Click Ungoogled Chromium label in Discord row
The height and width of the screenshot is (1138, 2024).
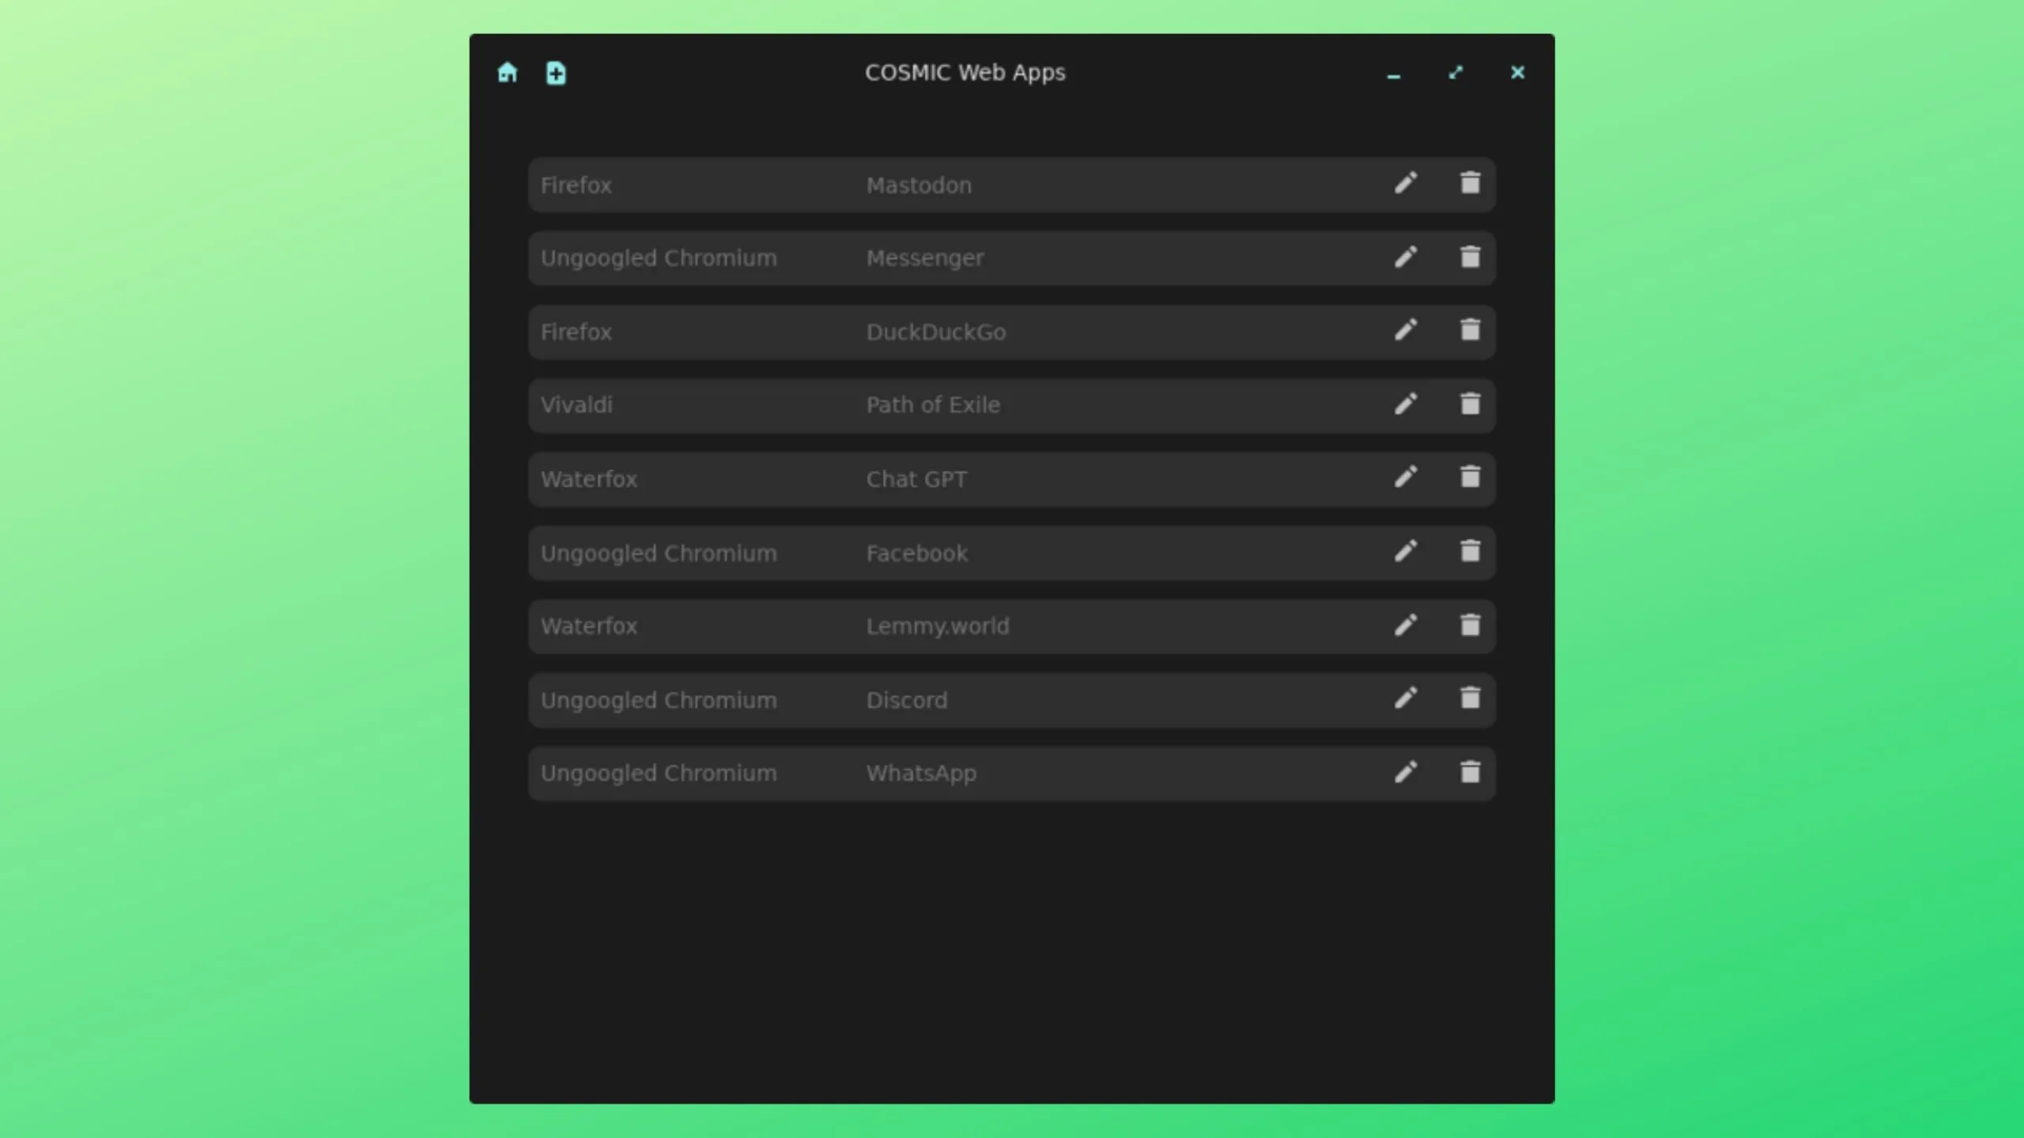pyautogui.click(x=659, y=700)
